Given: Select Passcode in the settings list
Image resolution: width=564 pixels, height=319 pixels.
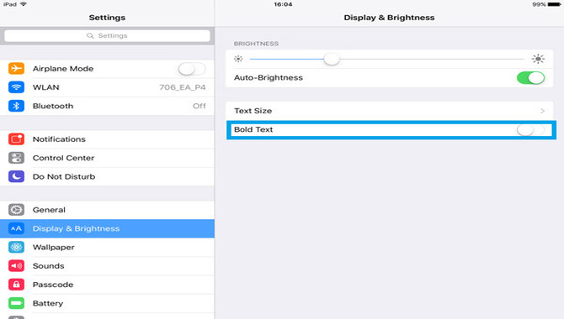Looking at the screenshot, I should pyautogui.click(x=107, y=285).
